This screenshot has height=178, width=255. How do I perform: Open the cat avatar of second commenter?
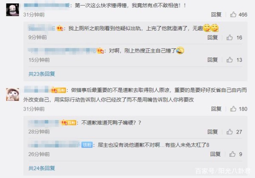click(12, 95)
